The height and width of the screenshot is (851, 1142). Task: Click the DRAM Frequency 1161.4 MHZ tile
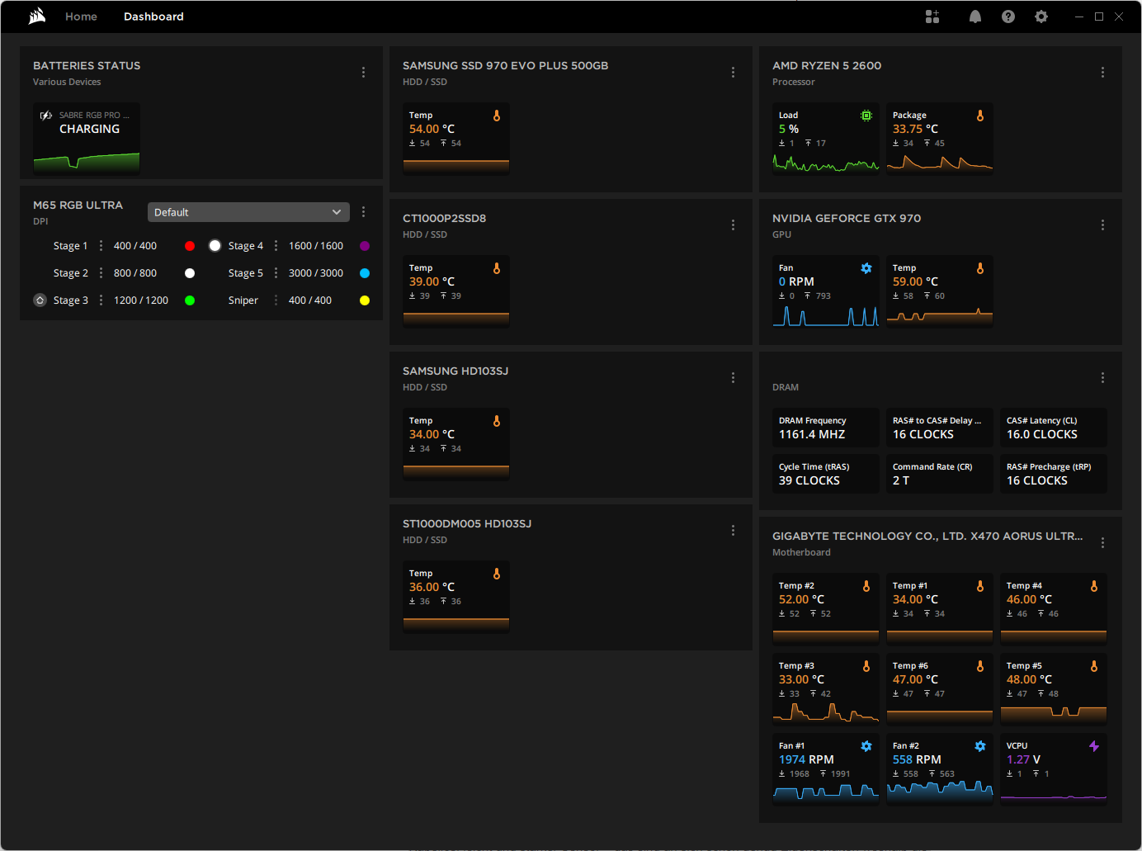pos(825,428)
